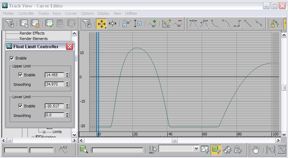Increase Upper Limit value with spinner

[x=67, y=74]
